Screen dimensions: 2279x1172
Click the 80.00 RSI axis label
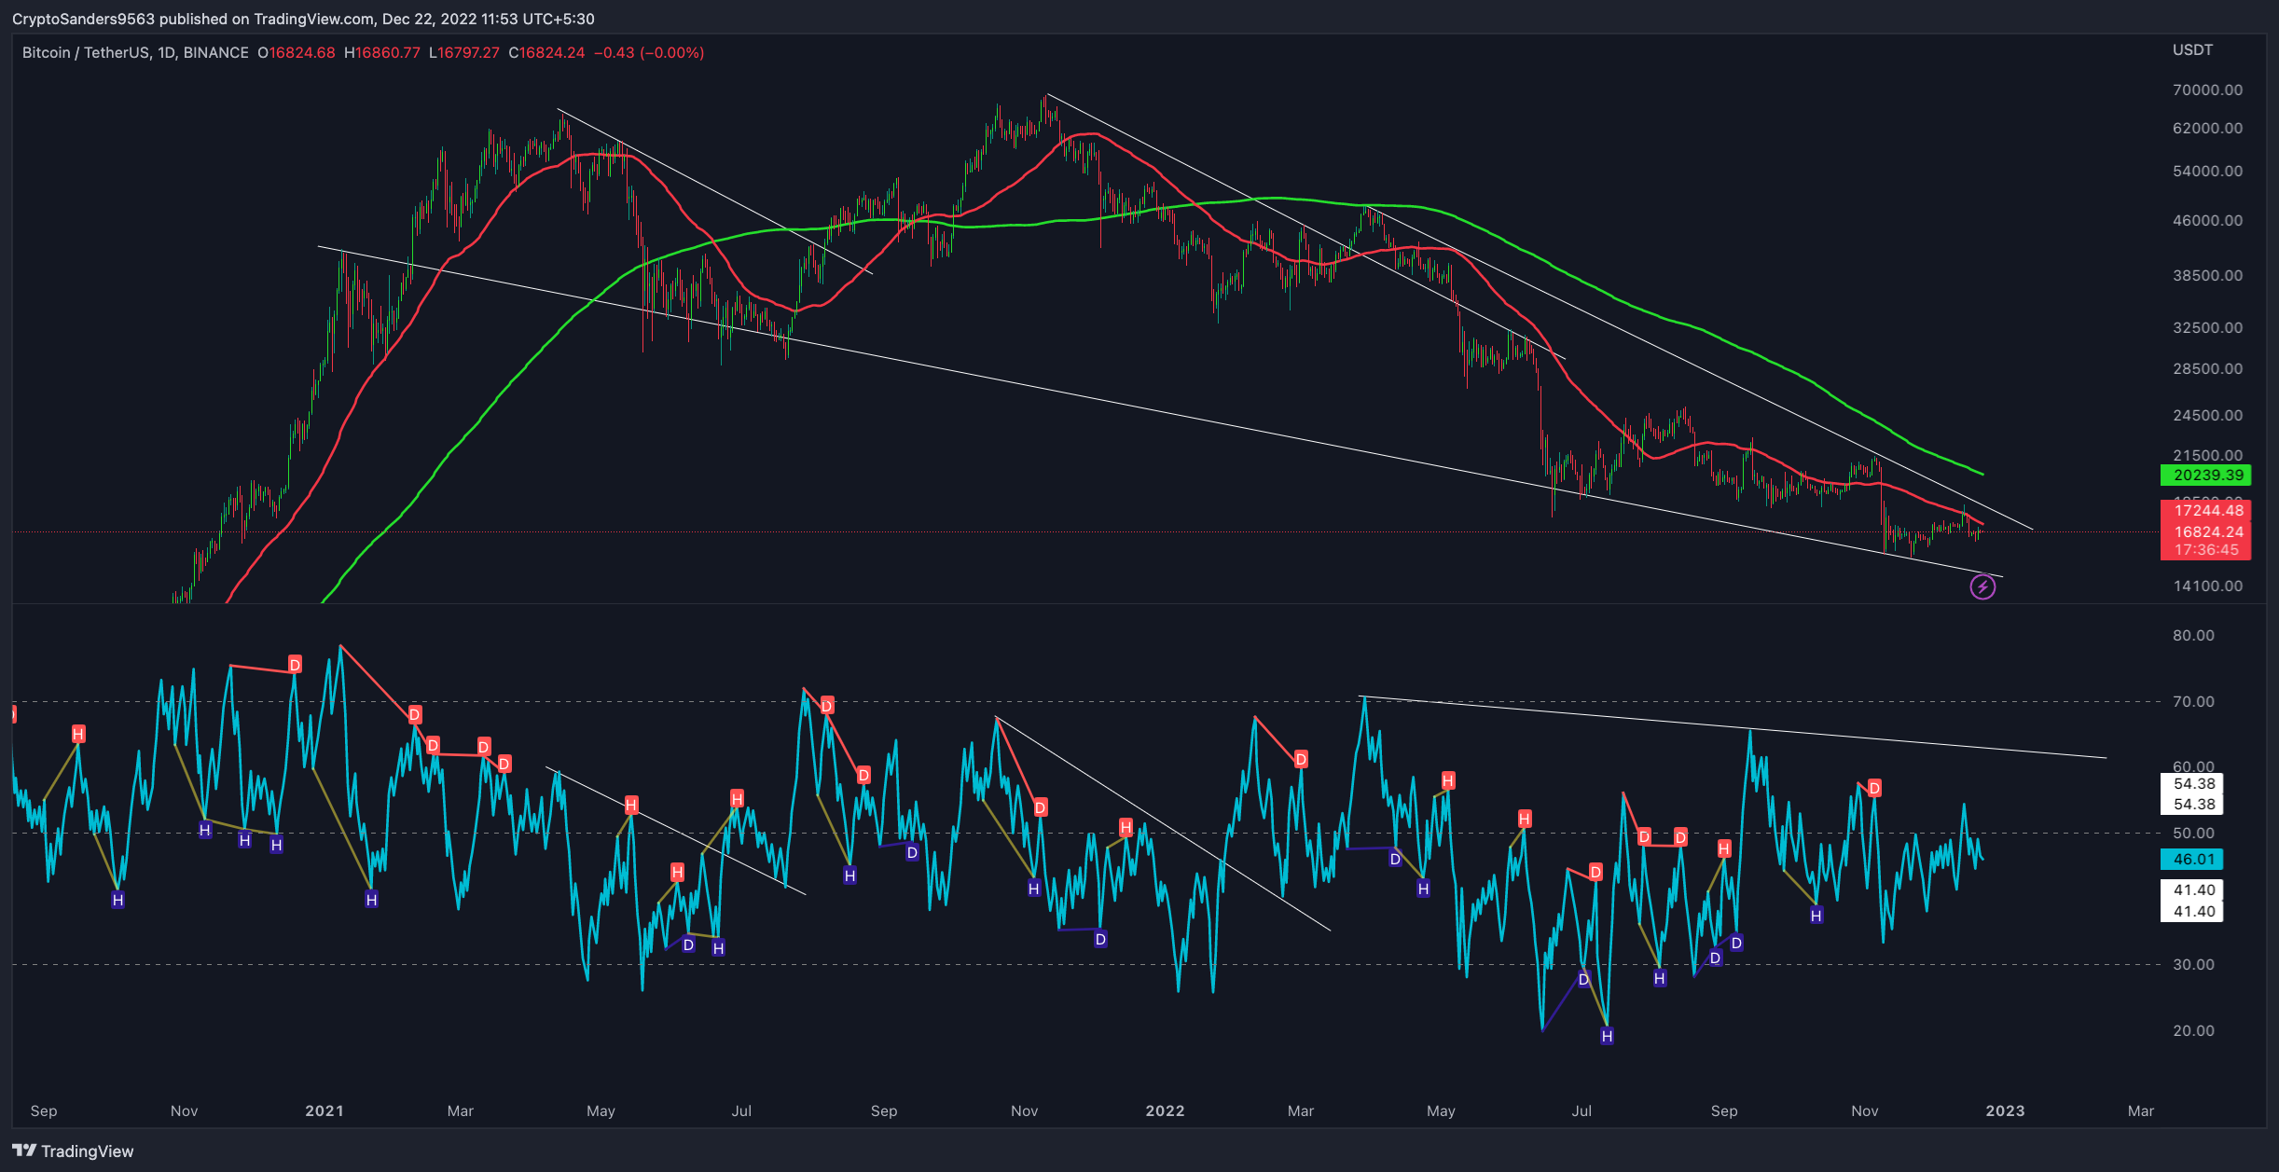pyautogui.click(x=2193, y=635)
